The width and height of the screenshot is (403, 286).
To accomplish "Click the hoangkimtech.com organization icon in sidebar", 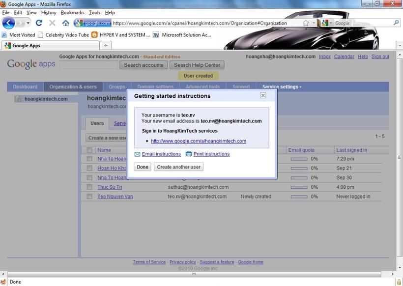I will tap(18, 99).
